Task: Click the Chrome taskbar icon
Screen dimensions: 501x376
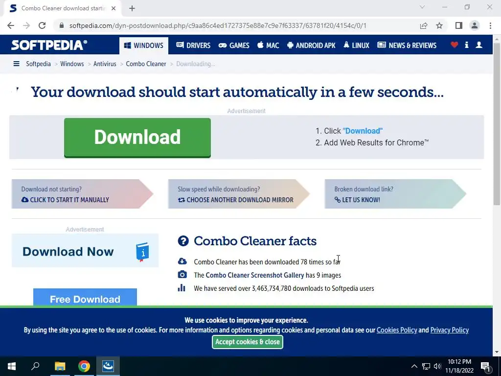Action: [84, 366]
